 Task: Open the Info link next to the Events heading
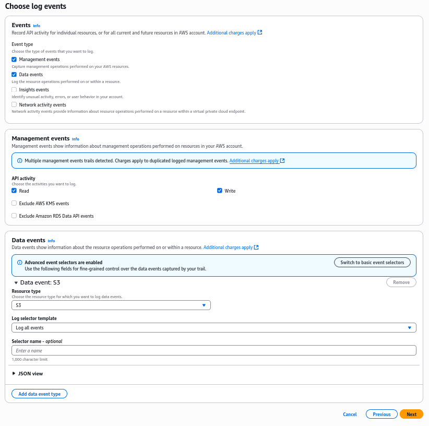[37, 26]
